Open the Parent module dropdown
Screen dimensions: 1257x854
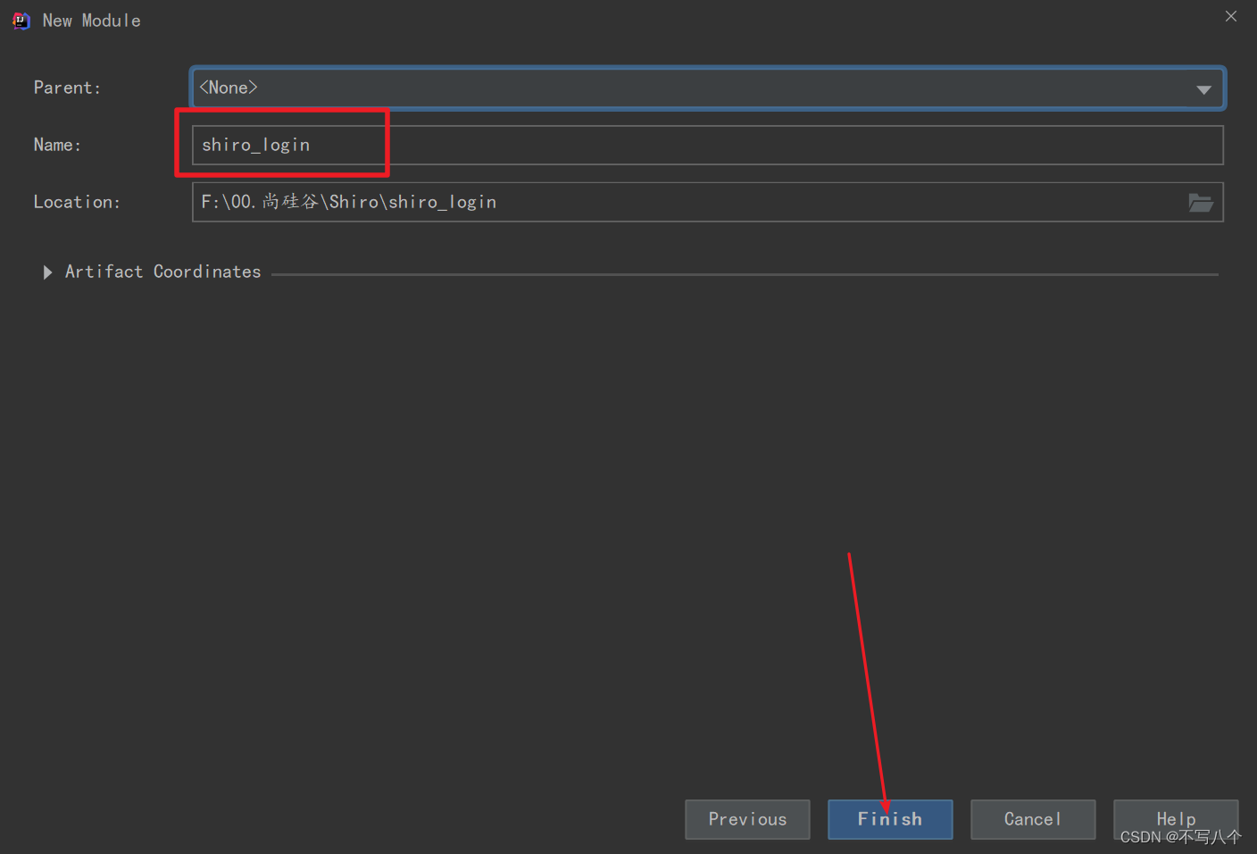707,88
